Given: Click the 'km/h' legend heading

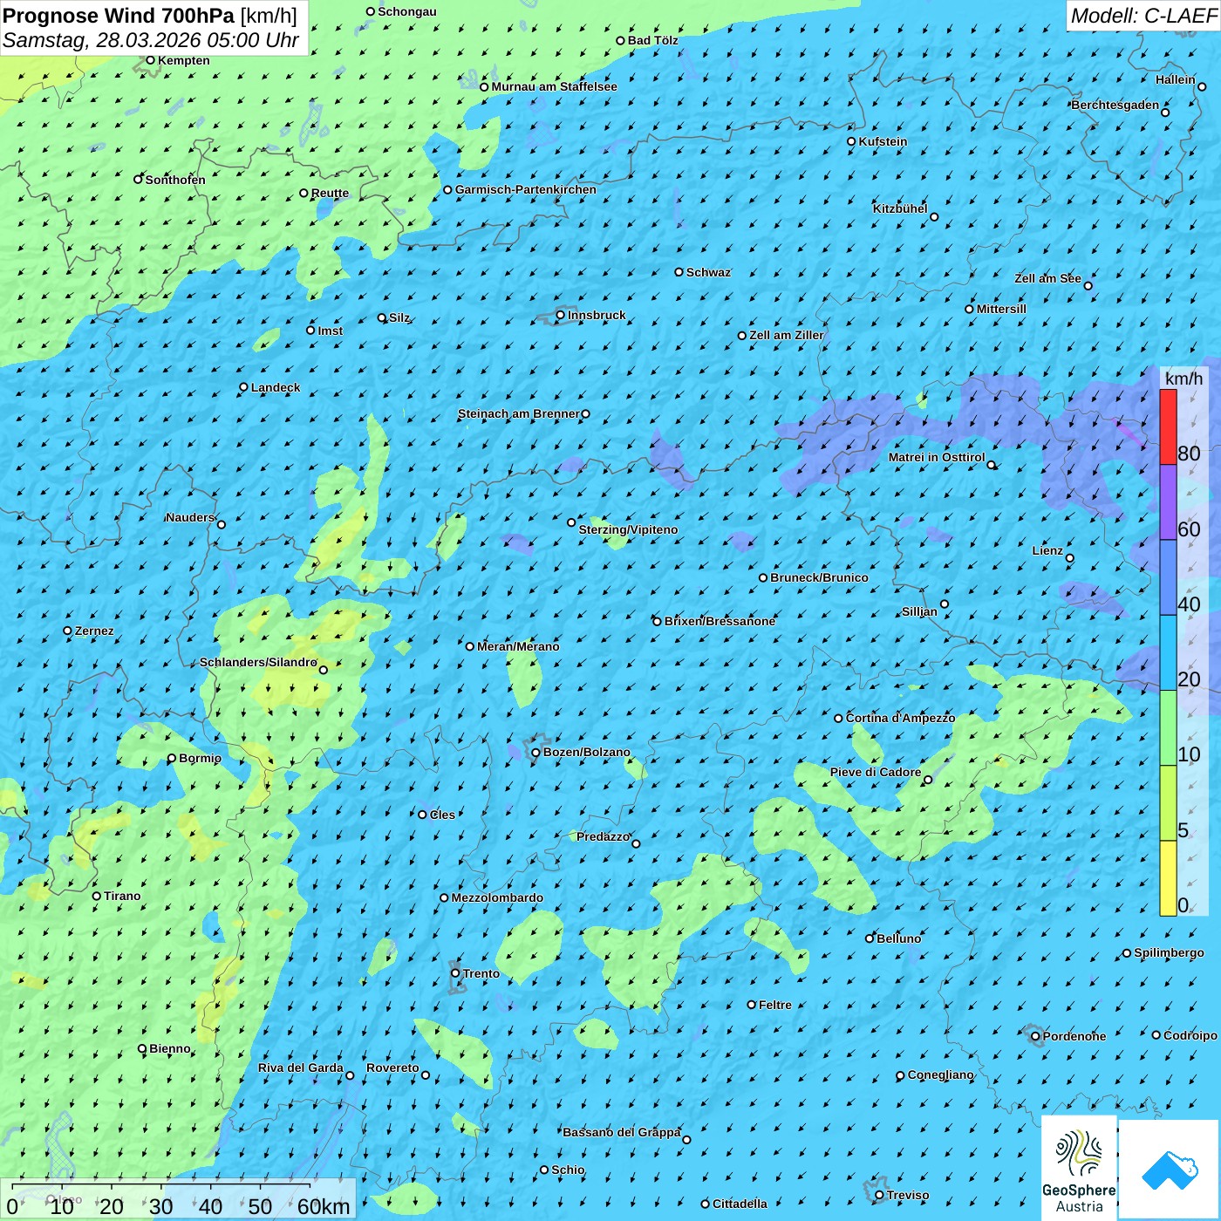Looking at the screenshot, I should [x=1183, y=379].
